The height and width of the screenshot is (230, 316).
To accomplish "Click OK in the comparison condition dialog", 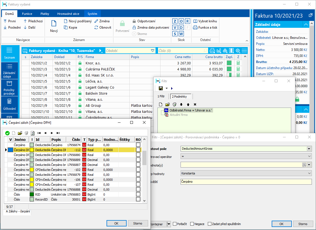I will [281, 224].
